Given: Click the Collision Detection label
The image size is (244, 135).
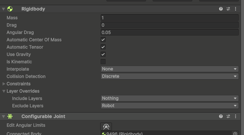Looking at the screenshot, I should click(26, 76).
